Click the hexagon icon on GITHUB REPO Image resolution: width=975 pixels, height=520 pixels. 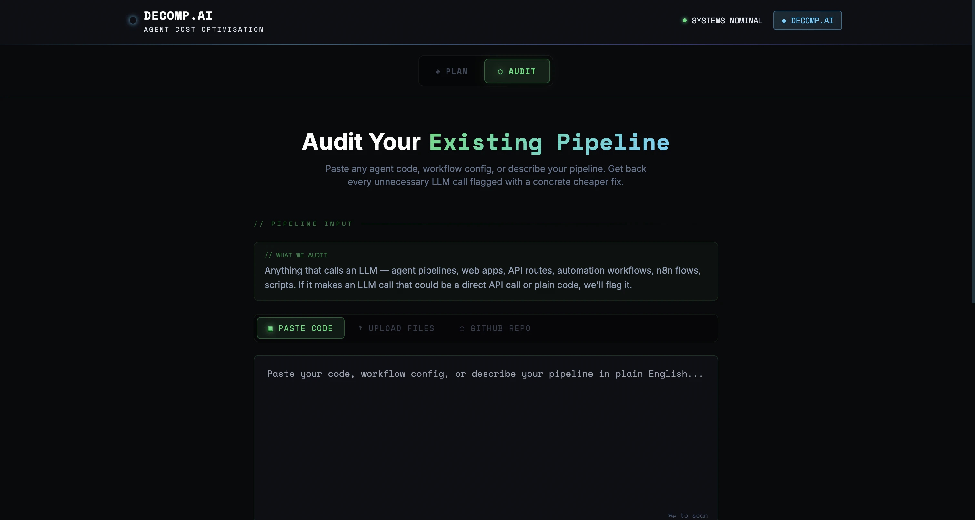pyautogui.click(x=462, y=329)
